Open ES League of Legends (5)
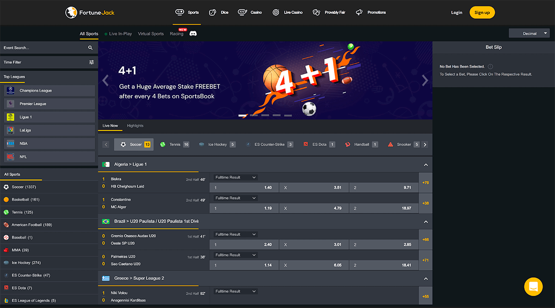The image size is (555, 308). tap(49, 300)
